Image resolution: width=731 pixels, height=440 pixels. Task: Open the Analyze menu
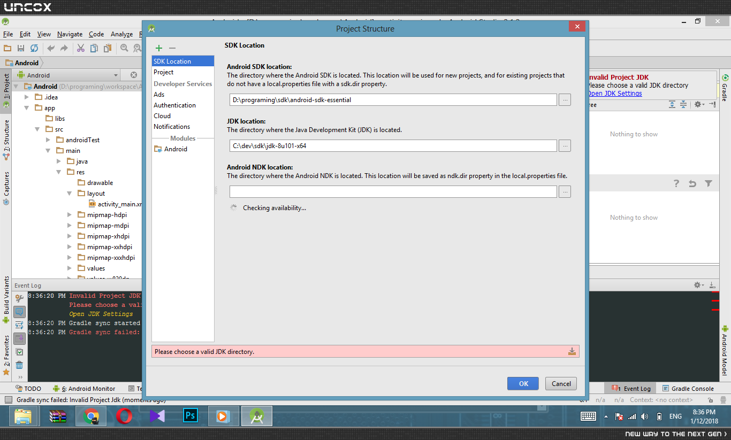[x=121, y=34]
